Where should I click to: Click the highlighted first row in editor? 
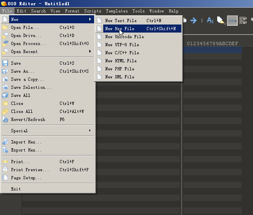coord(212,50)
